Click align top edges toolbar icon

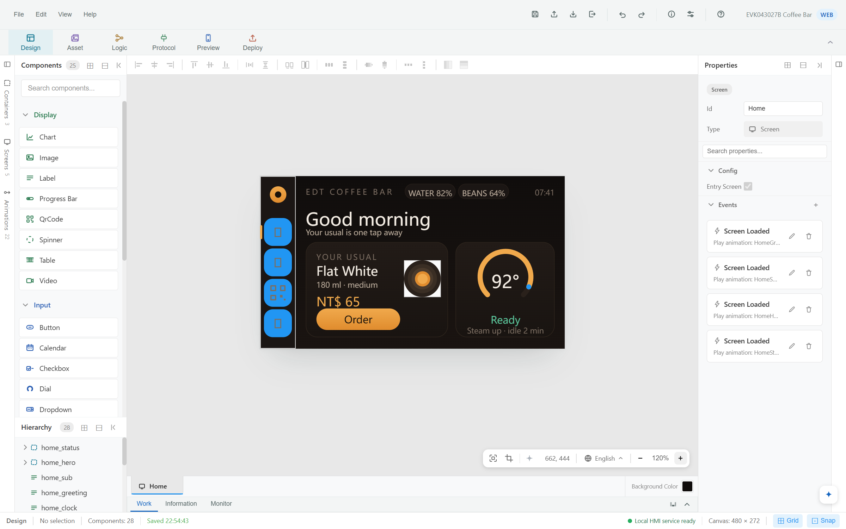194,65
